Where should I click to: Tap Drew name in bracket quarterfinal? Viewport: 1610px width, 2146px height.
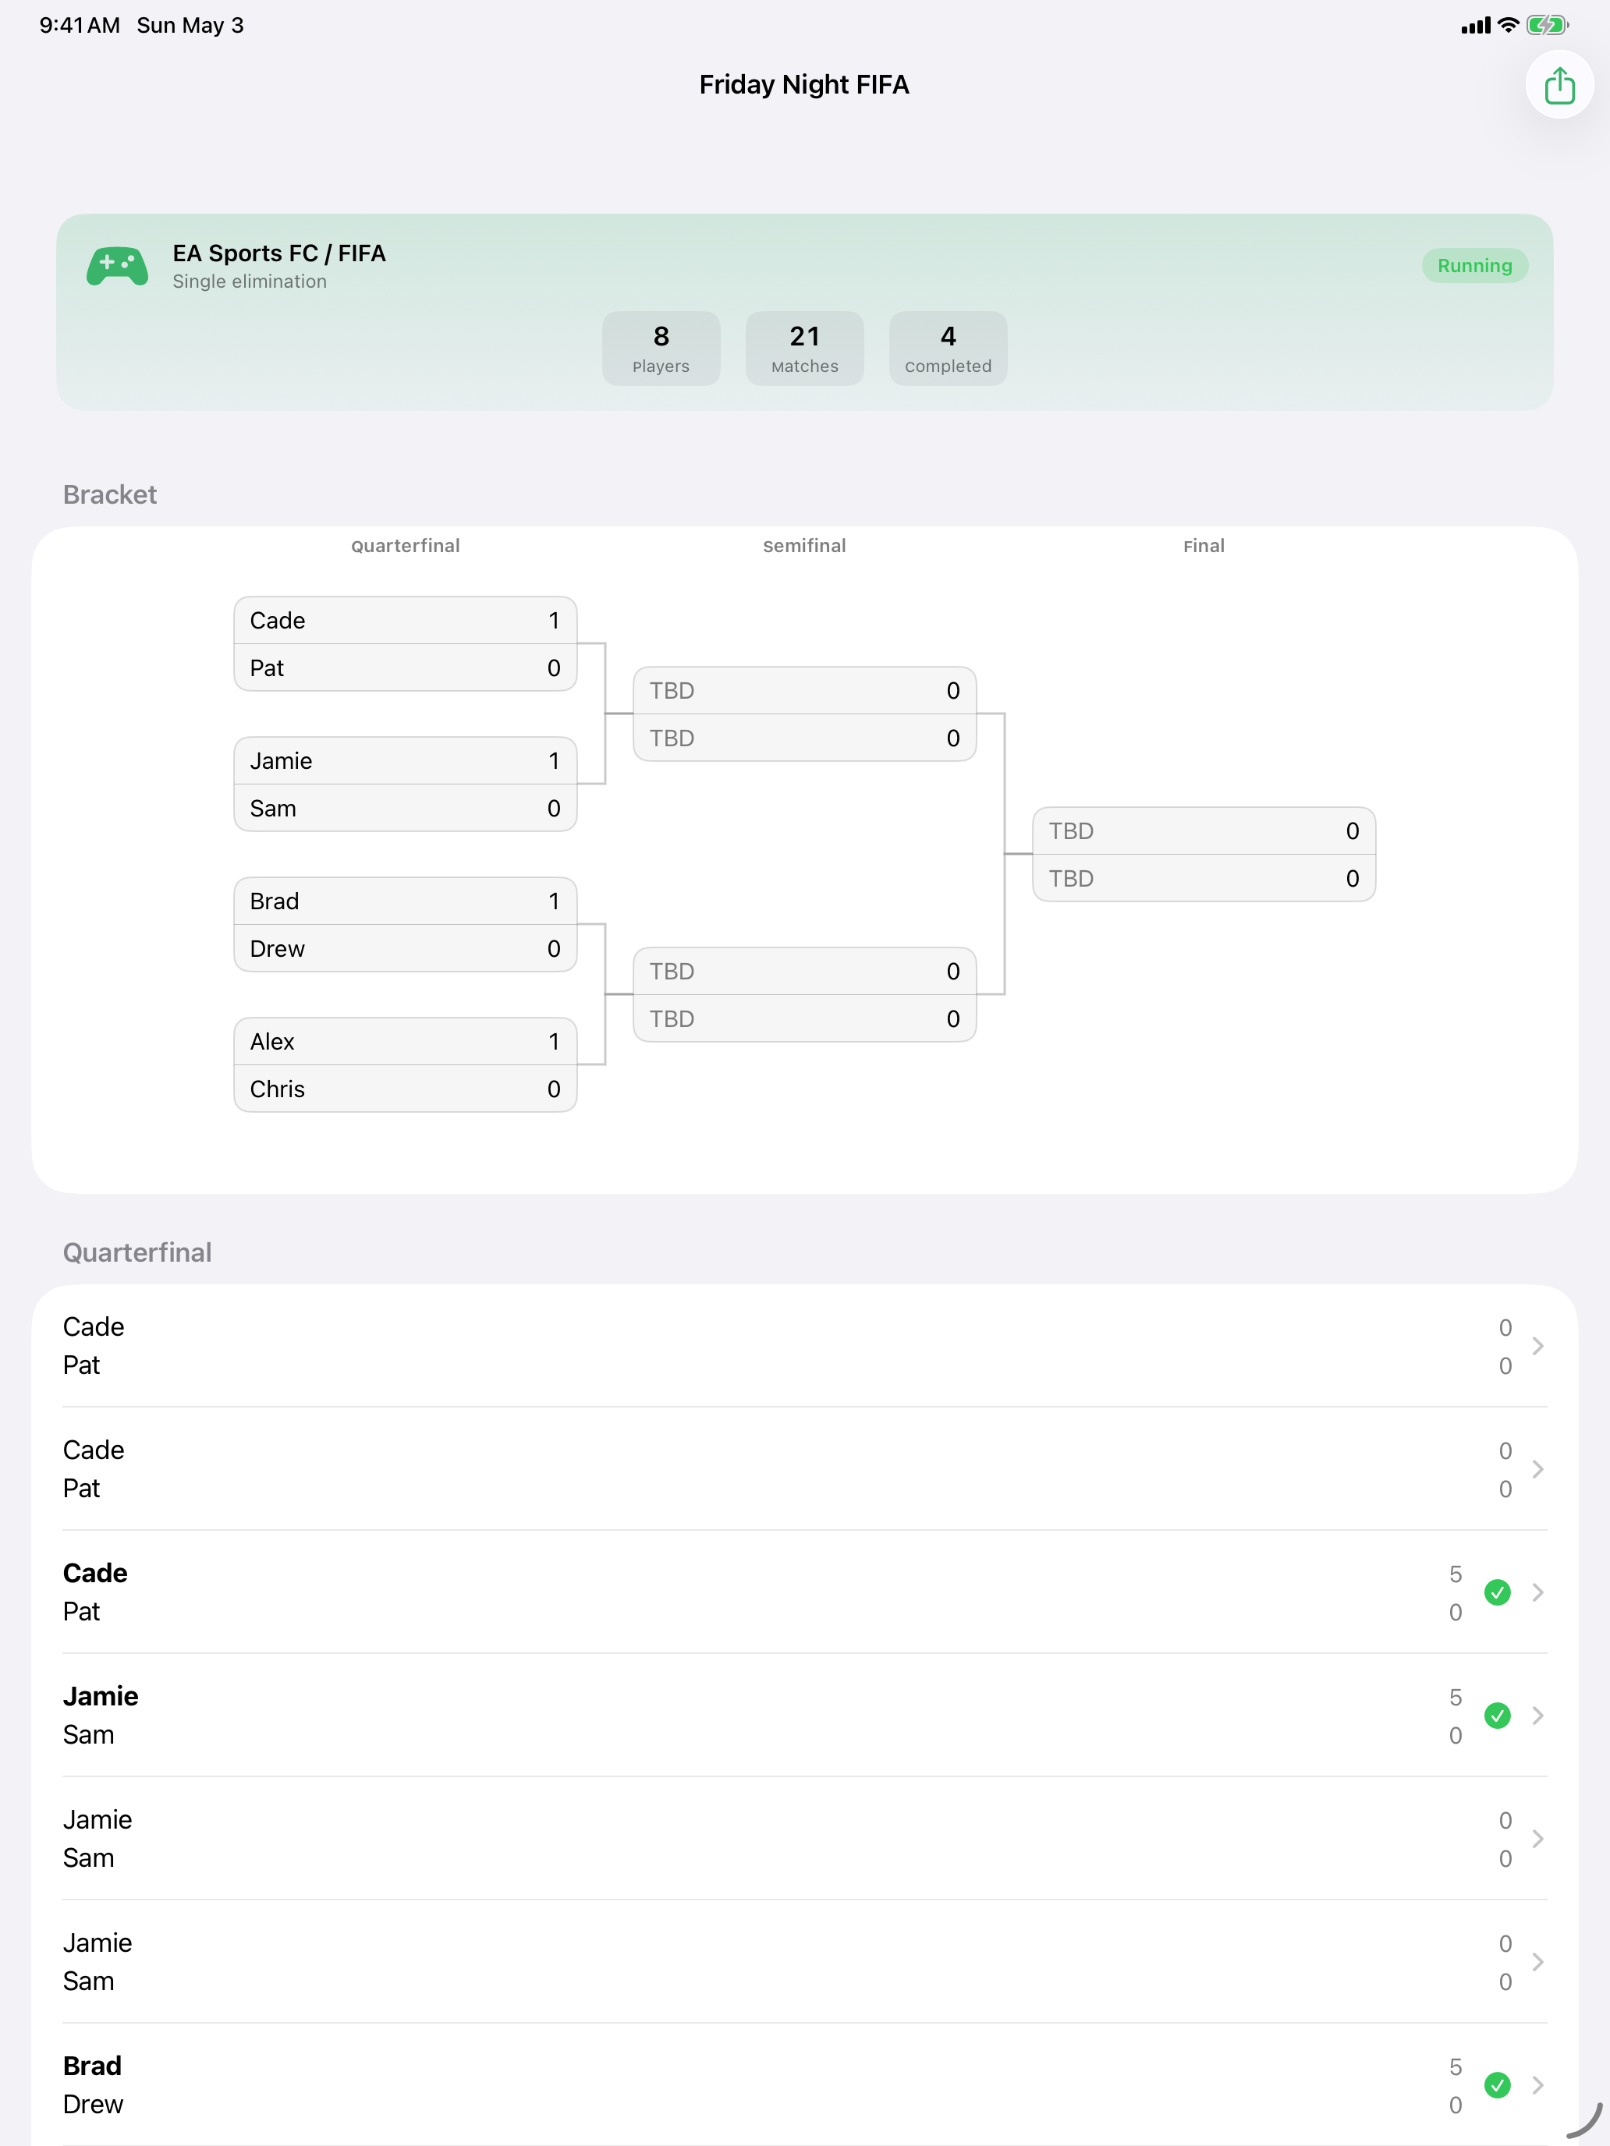[278, 949]
